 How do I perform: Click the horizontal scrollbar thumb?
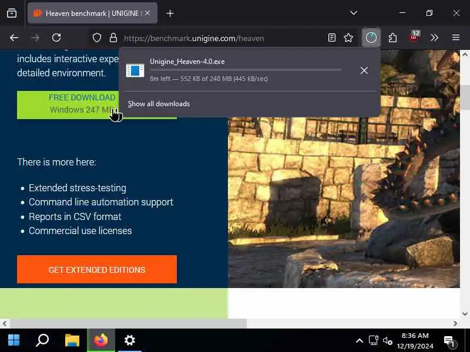pos(128,324)
